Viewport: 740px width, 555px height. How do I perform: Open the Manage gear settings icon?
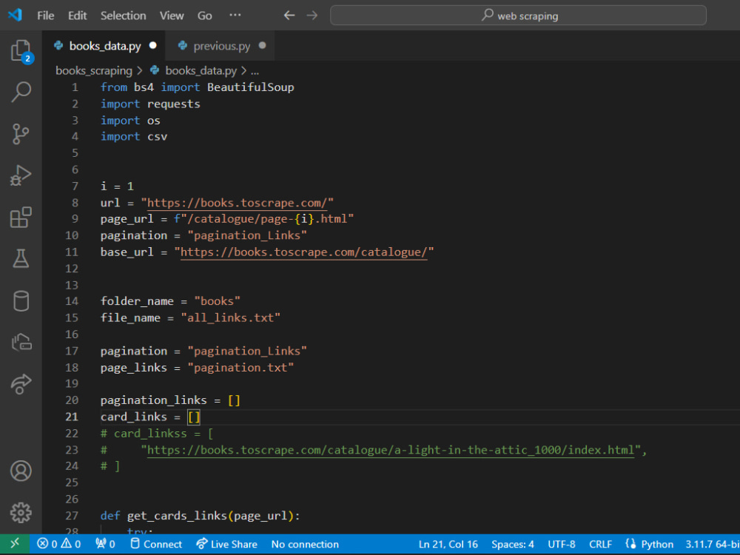(21, 513)
